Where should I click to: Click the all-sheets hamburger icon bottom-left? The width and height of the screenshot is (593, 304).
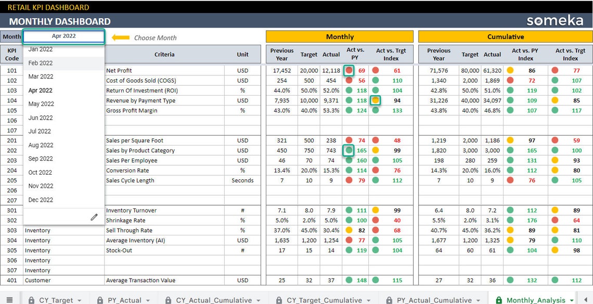click(x=9, y=300)
